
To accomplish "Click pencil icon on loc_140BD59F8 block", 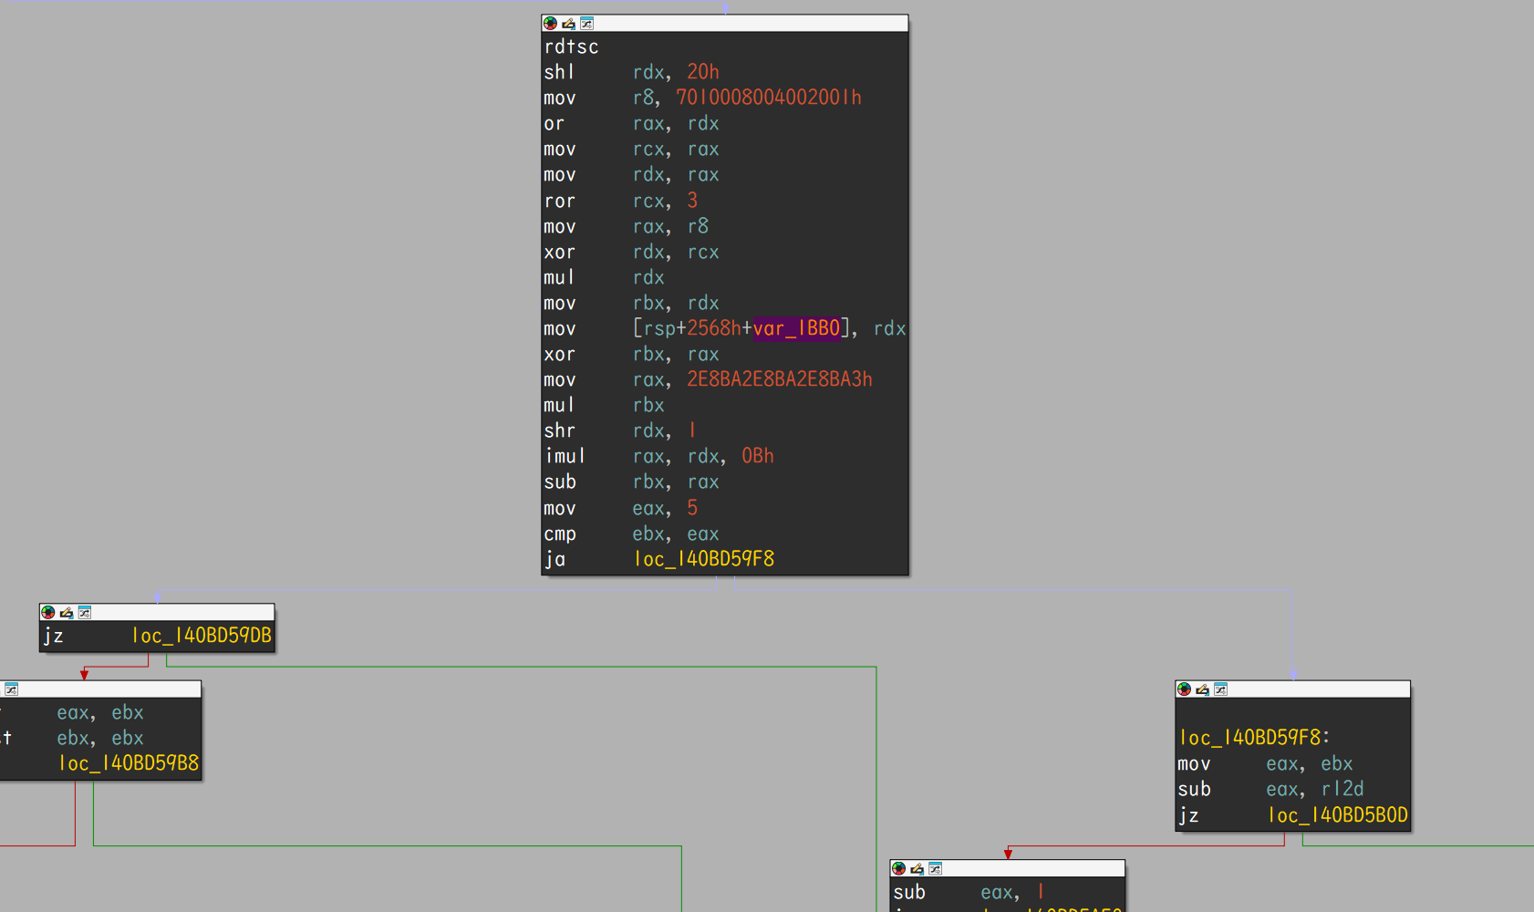I will pyautogui.click(x=1202, y=689).
